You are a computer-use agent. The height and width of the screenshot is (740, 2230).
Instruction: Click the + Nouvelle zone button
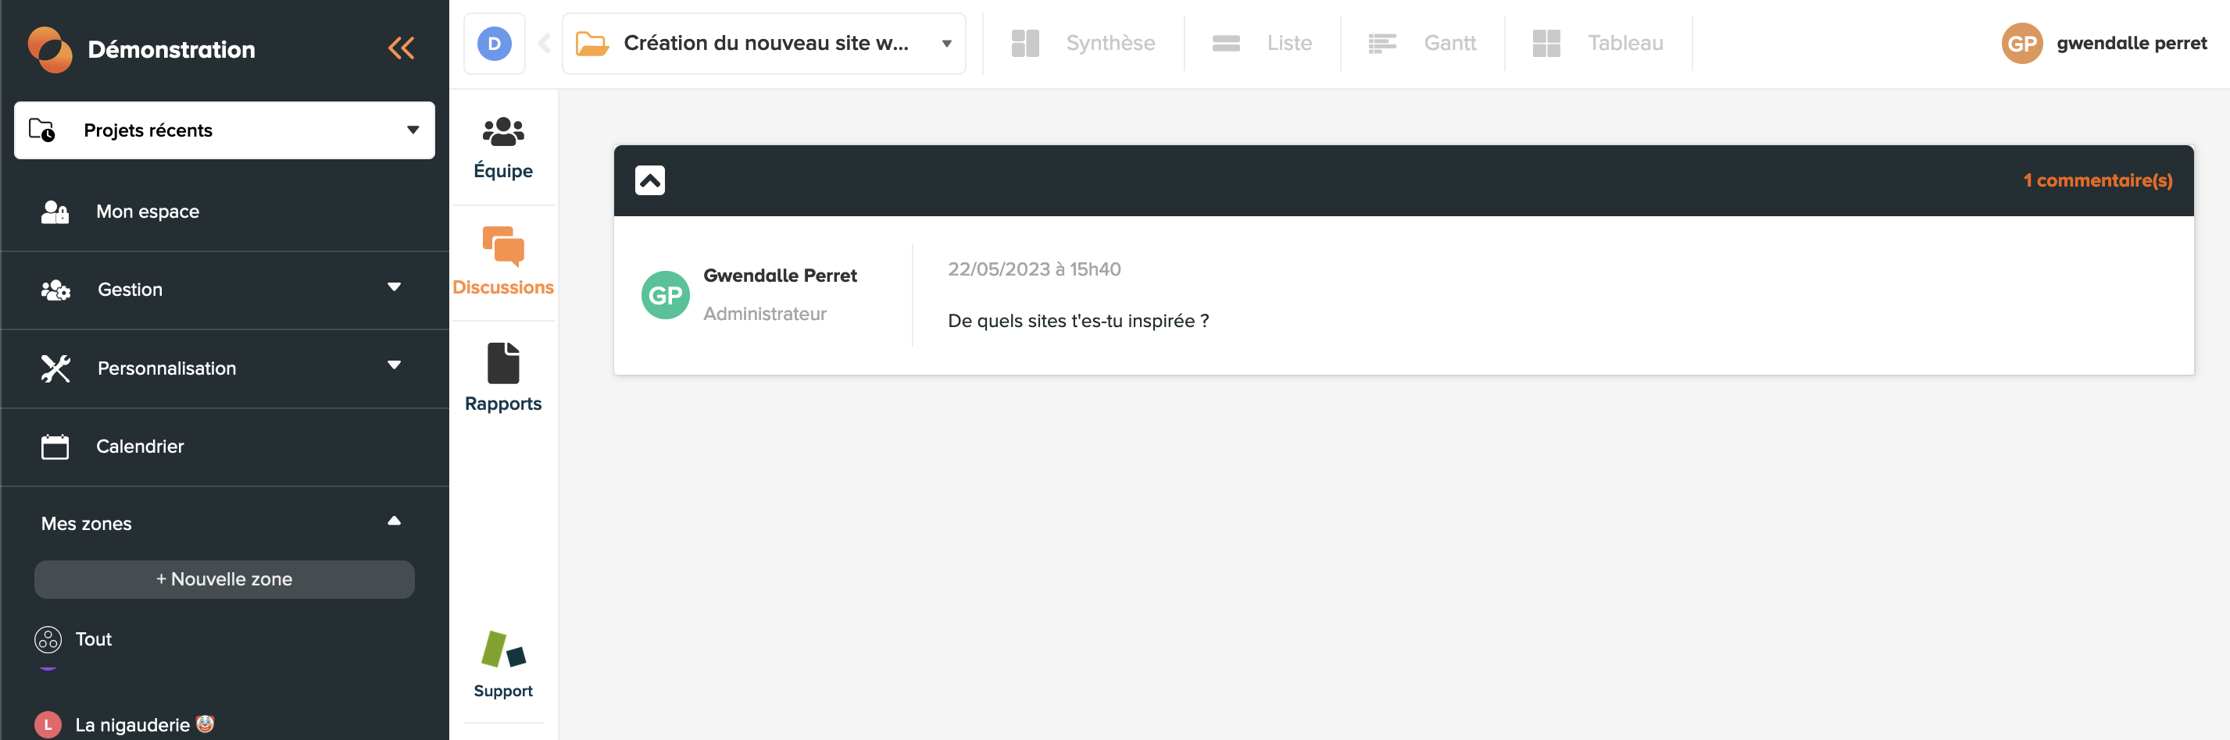224,579
